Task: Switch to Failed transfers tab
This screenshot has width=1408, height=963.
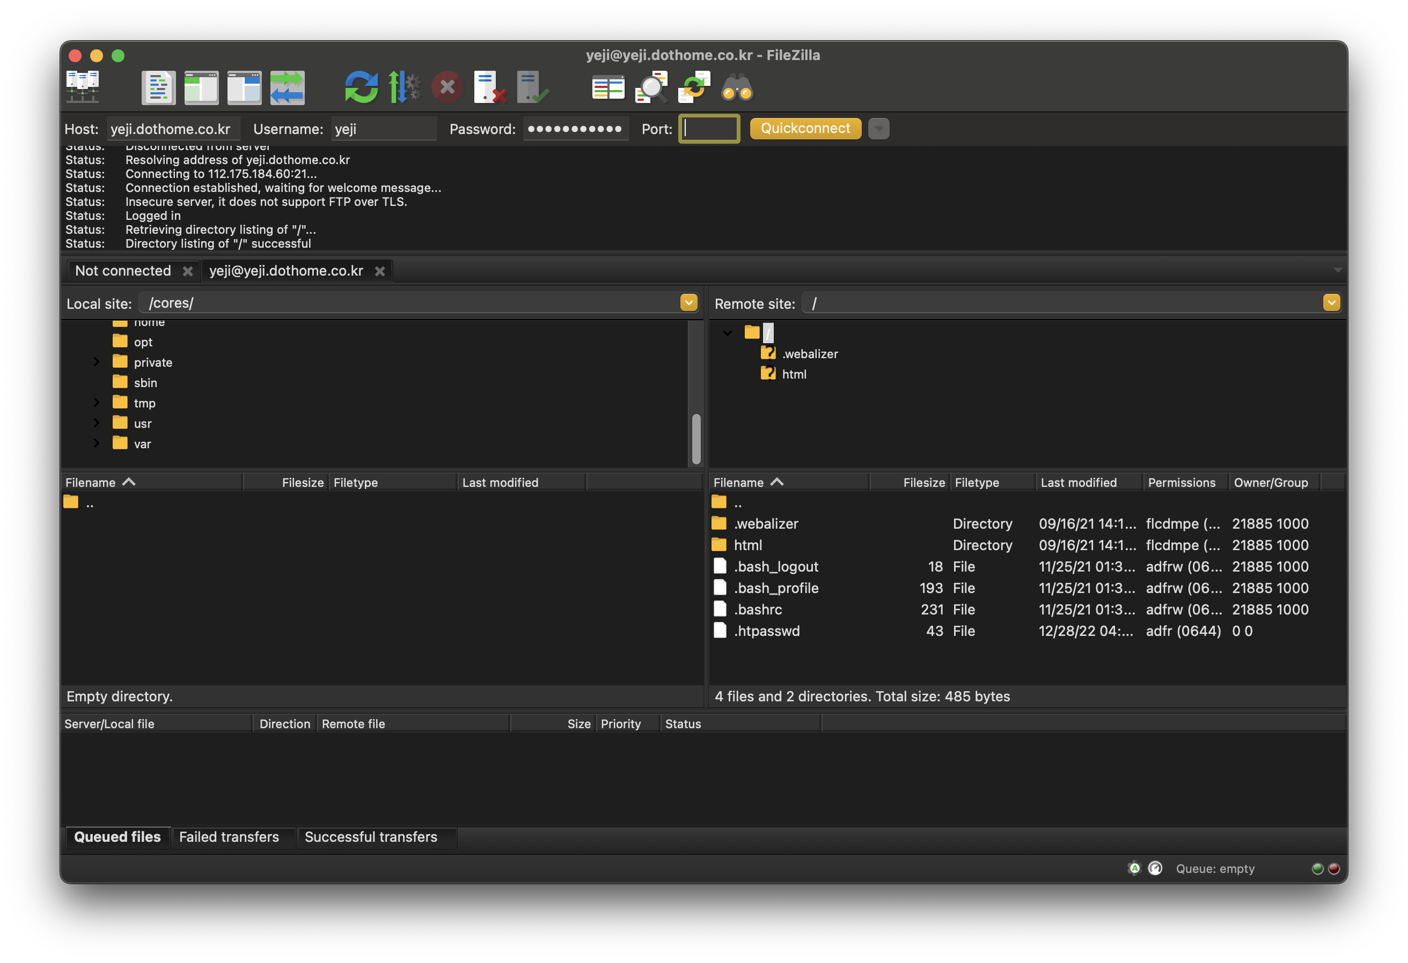Action: click(x=229, y=836)
